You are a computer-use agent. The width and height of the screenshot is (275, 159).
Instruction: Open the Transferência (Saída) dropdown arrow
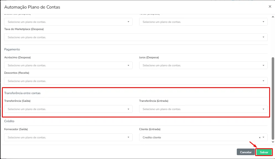point(128,109)
